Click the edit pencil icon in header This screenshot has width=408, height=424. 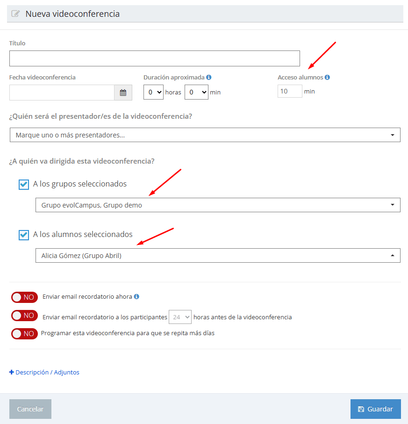15,14
